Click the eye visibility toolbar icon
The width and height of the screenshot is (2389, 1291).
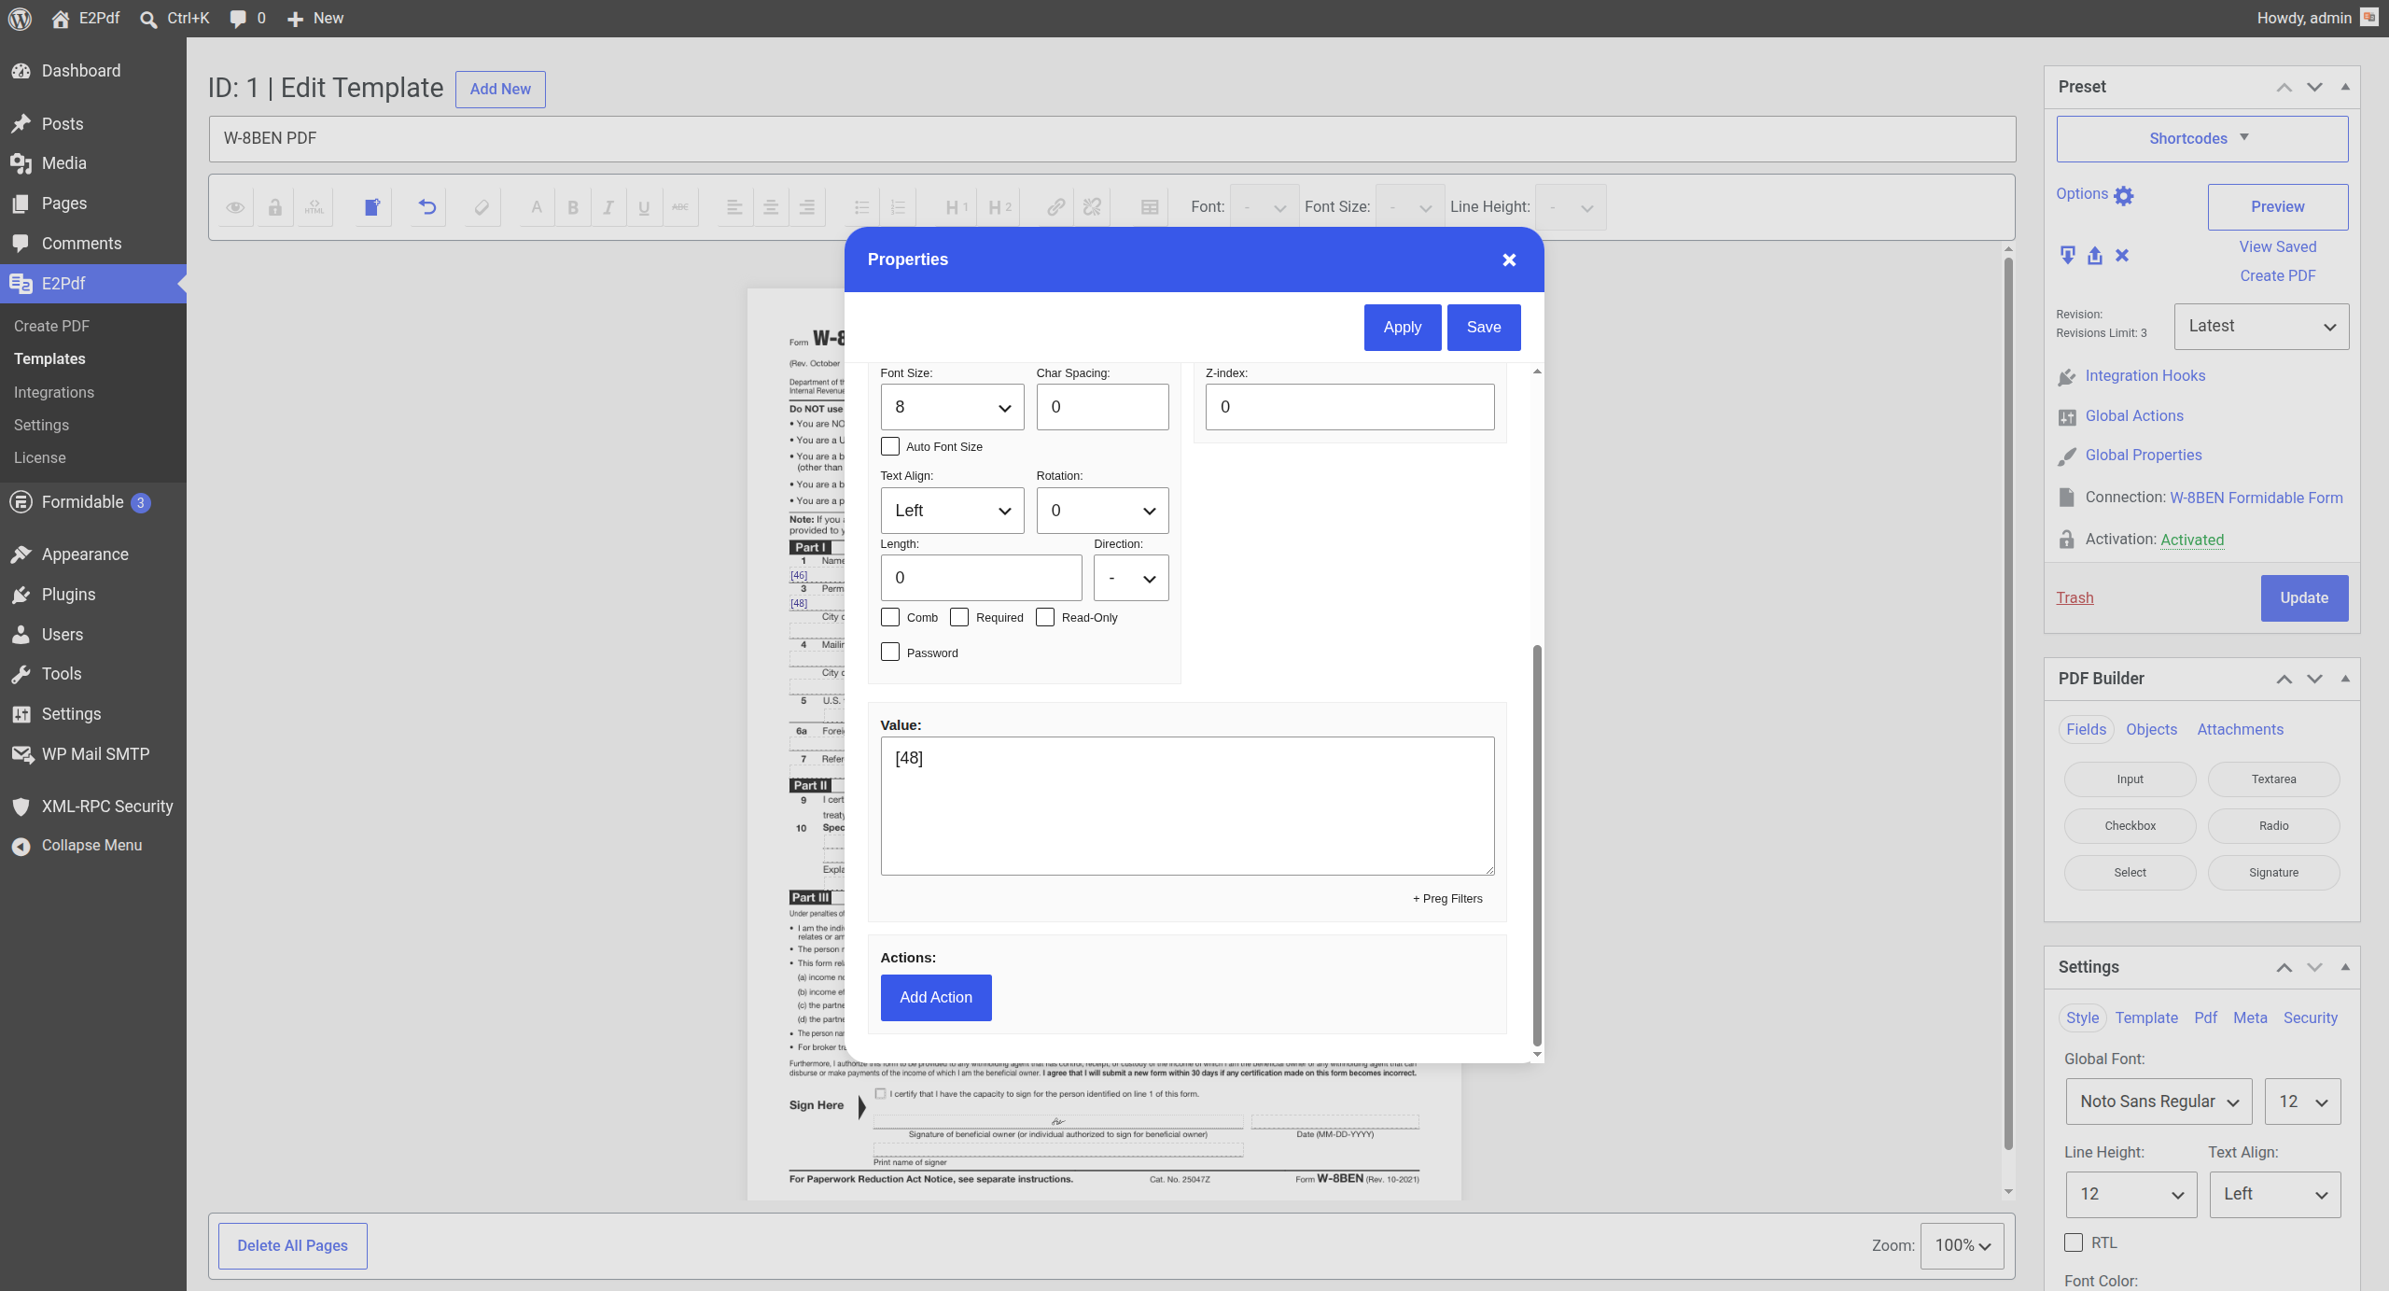pyautogui.click(x=235, y=207)
